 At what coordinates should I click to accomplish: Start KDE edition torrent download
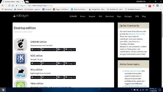point(49,63)
